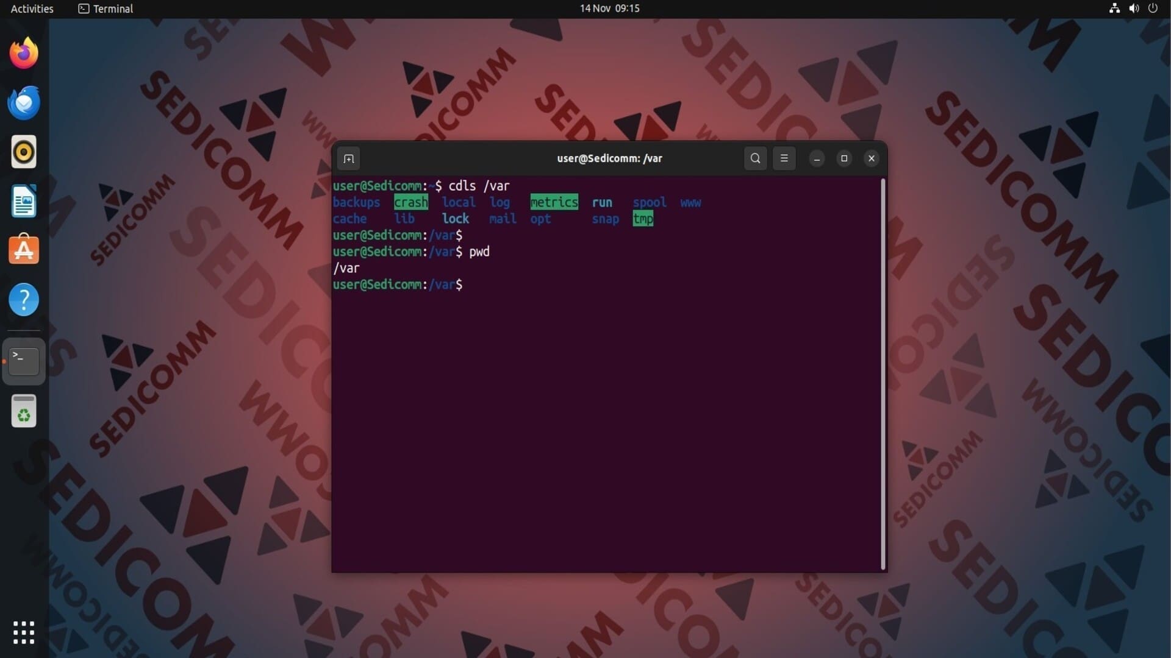Open the Trash icon in dock
The width and height of the screenshot is (1171, 658).
(24, 411)
